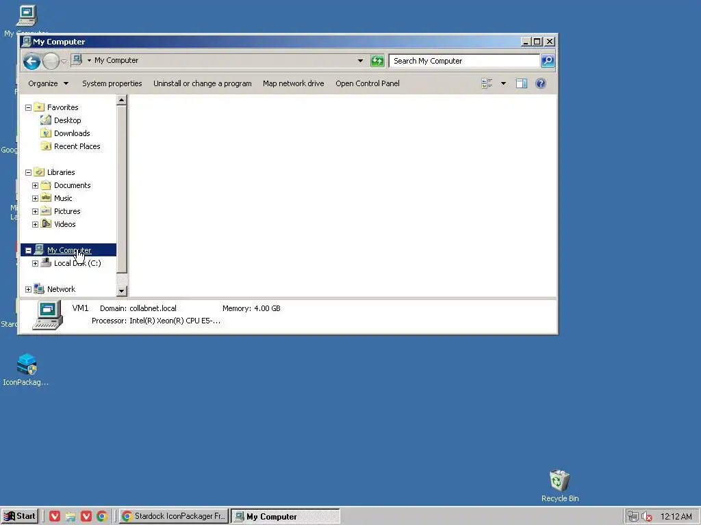The image size is (701, 525).
Task: Expand the Pictures library node
Action: [x=36, y=211]
